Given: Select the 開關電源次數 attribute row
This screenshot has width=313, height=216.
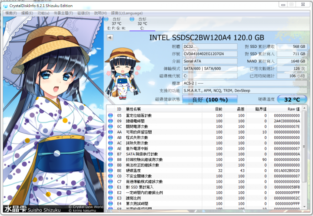Looking at the screenshot, I should (204, 126).
